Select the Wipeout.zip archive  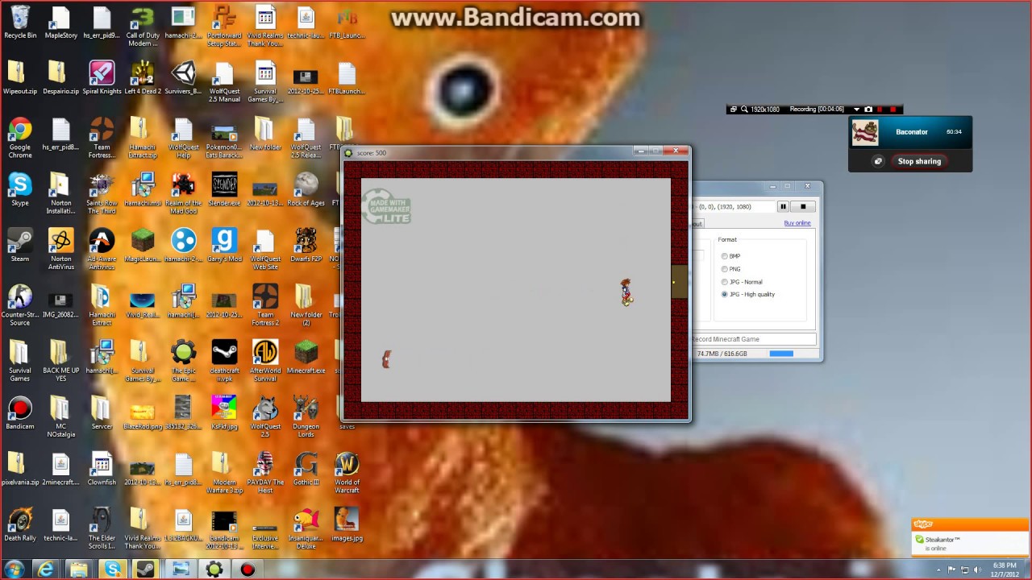(20, 78)
